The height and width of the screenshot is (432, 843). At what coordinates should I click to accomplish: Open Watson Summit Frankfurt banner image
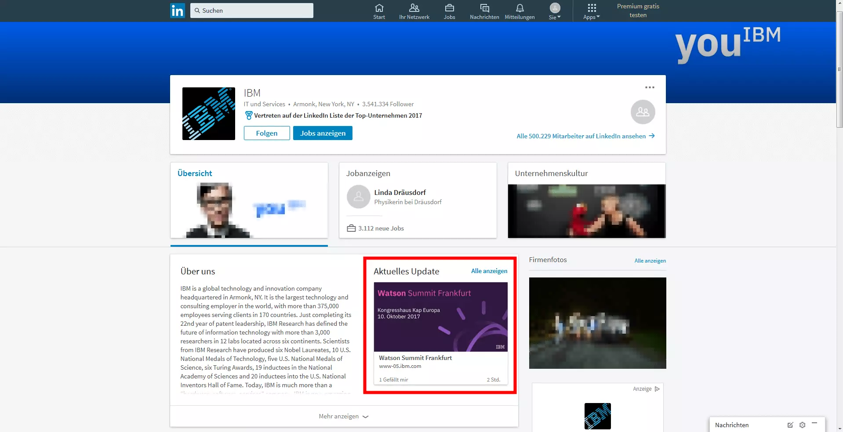click(x=440, y=317)
